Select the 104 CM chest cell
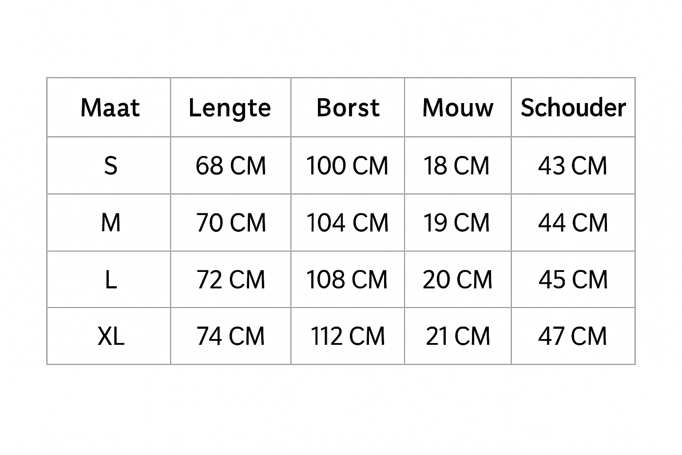682x455 pixels. tap(347, 223)
